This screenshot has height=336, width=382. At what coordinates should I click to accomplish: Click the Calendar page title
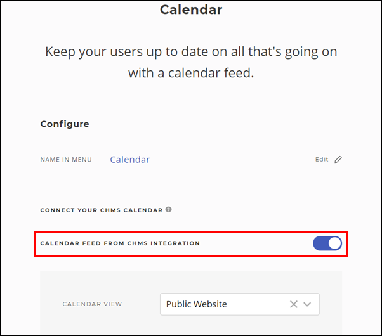pos(191,10)
